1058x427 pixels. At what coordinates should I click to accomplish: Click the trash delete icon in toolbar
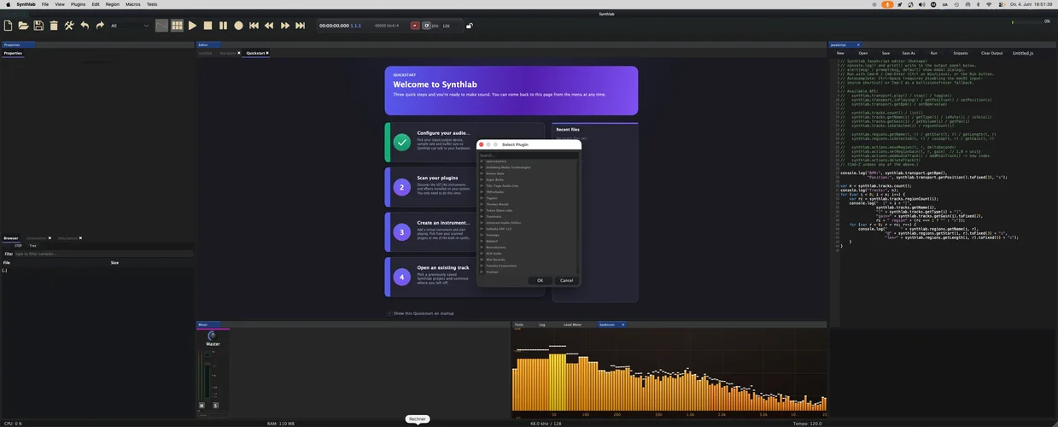point(54,26)
